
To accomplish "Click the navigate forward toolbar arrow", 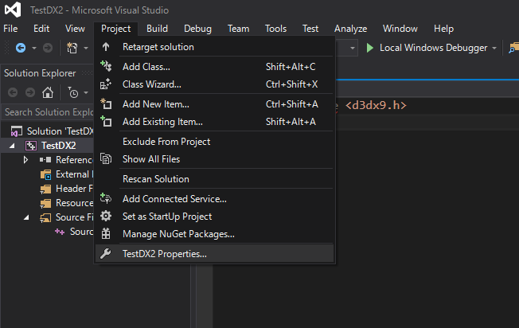I will [48, 48].
